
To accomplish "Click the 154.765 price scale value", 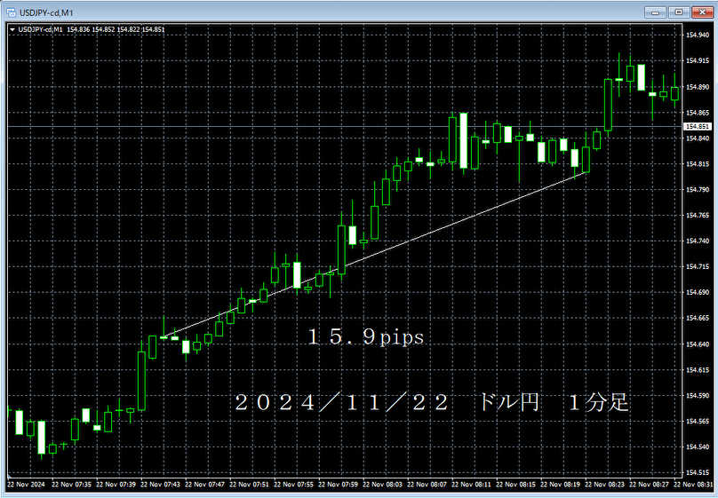I will coord(698,215).
